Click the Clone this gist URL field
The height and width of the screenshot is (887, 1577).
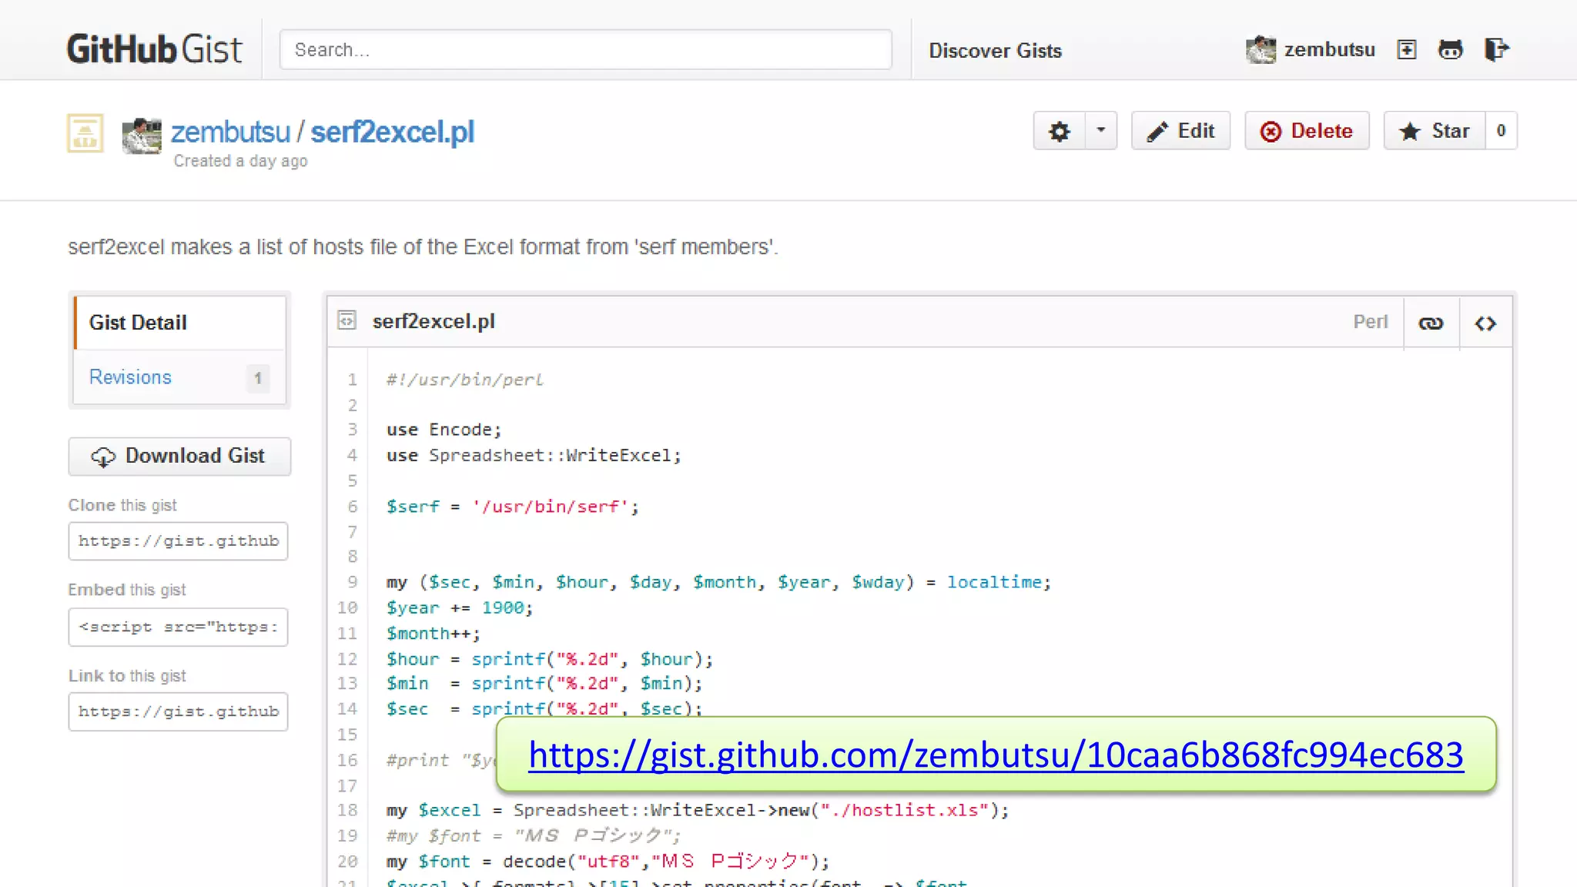tap(178, 541)
